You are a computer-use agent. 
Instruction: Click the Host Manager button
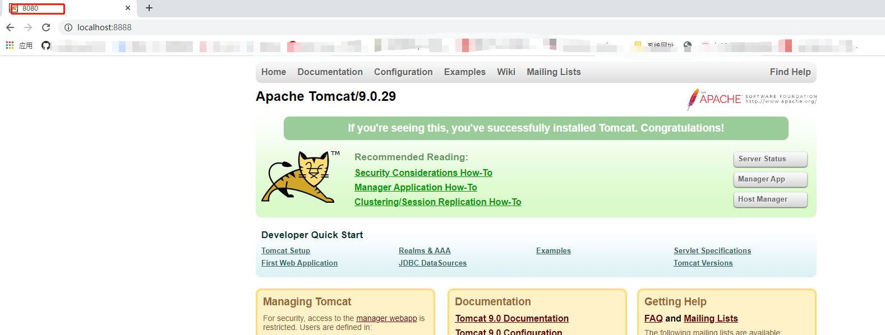click(x=770, y=199)
